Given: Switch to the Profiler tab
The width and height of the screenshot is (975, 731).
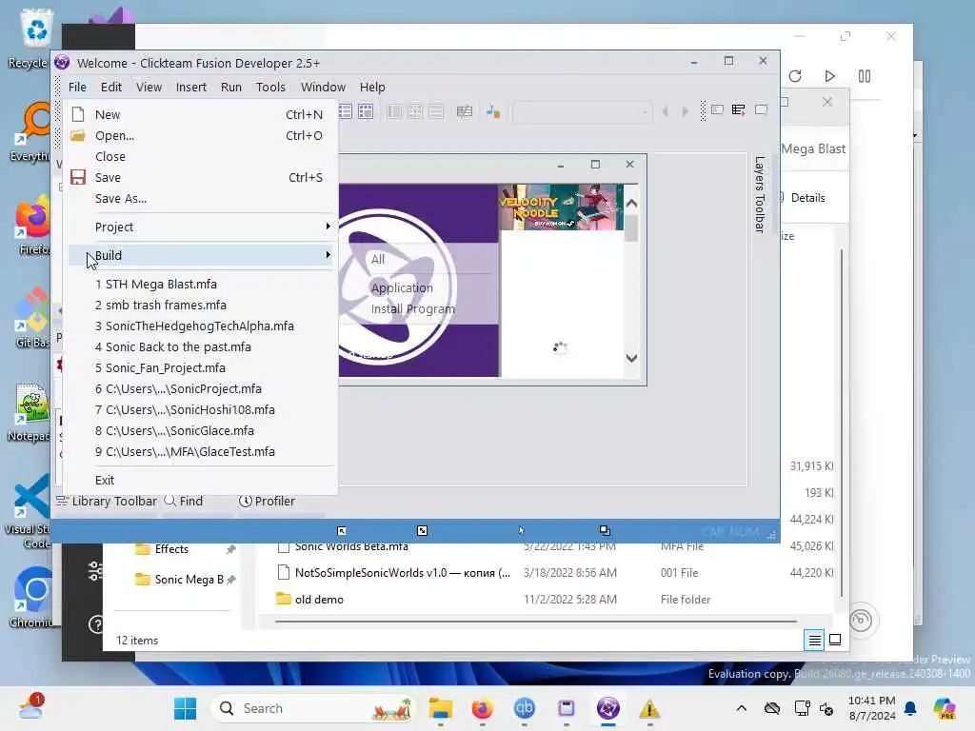Looking at the screenshot, I should coord(268,501).
